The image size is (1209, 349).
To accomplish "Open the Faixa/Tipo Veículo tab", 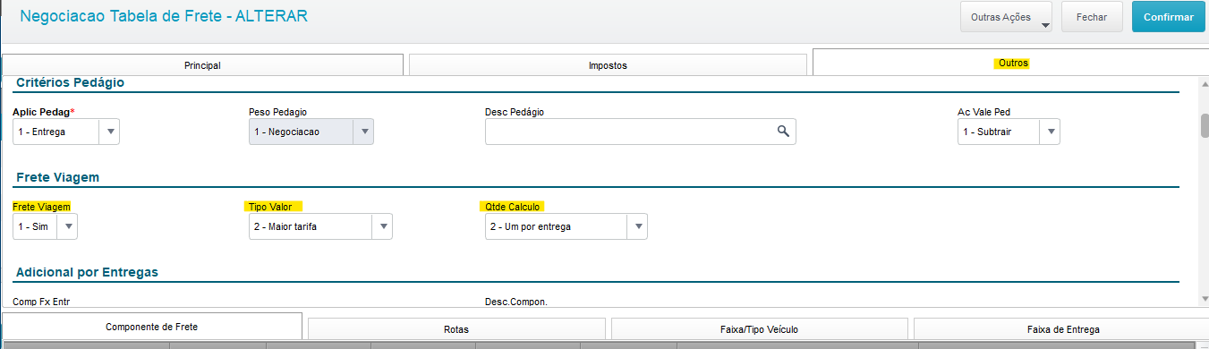I will 760,329.
